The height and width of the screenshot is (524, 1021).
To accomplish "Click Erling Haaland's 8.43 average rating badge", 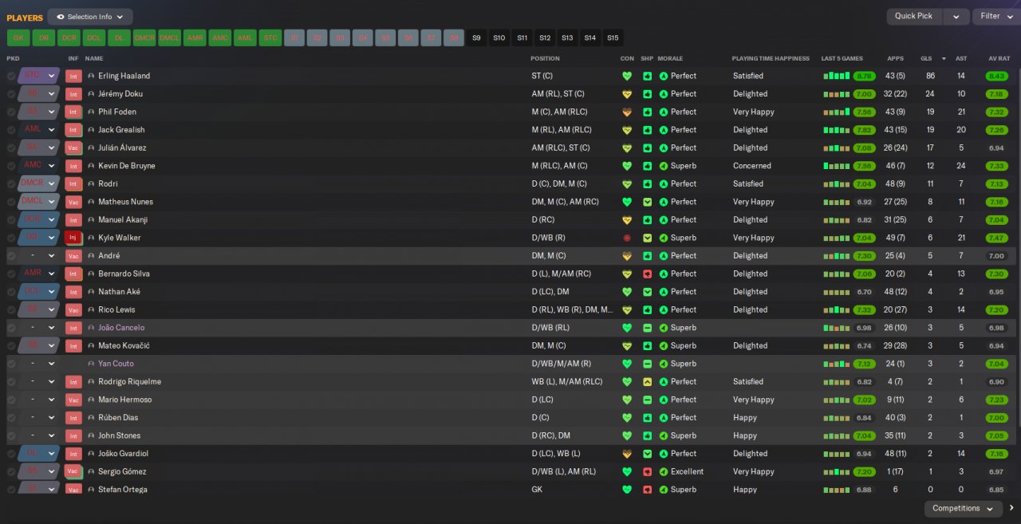I will (x=996, y=76).
